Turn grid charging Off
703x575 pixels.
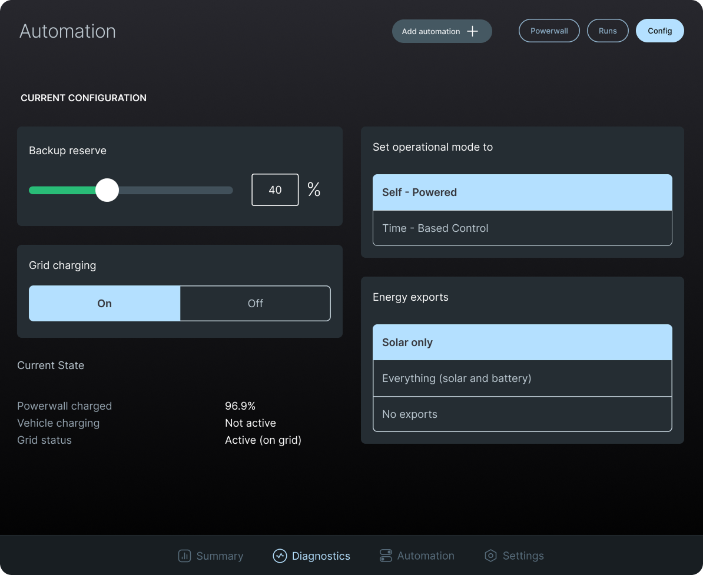(255, 304)
